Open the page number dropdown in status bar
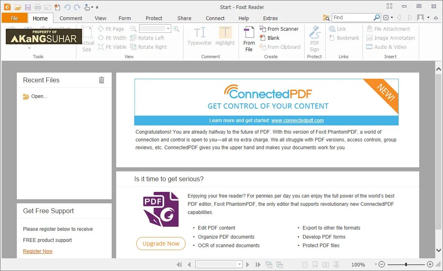443x271 pixels. click(x=239, y=264)
